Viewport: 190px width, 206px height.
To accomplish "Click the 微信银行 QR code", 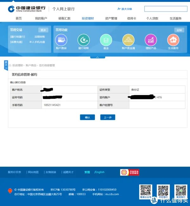I will tap(181, 190).
